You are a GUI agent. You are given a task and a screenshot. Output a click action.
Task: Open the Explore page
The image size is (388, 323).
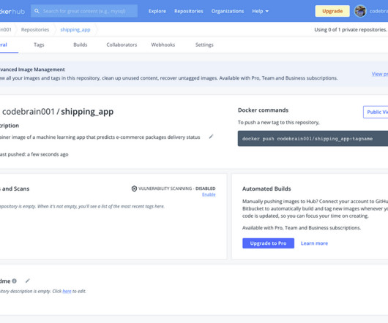(x=157, y=11)
